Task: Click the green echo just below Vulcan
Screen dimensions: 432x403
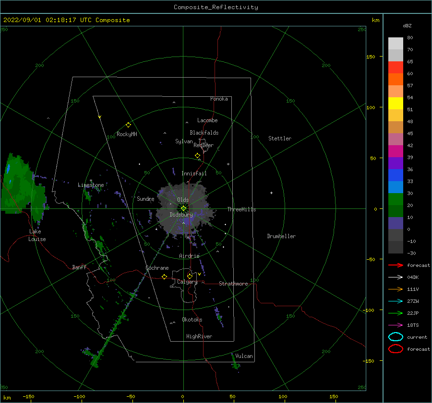Action: coord(236,365)
